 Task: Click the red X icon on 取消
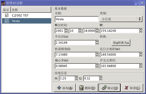(126, 88)
